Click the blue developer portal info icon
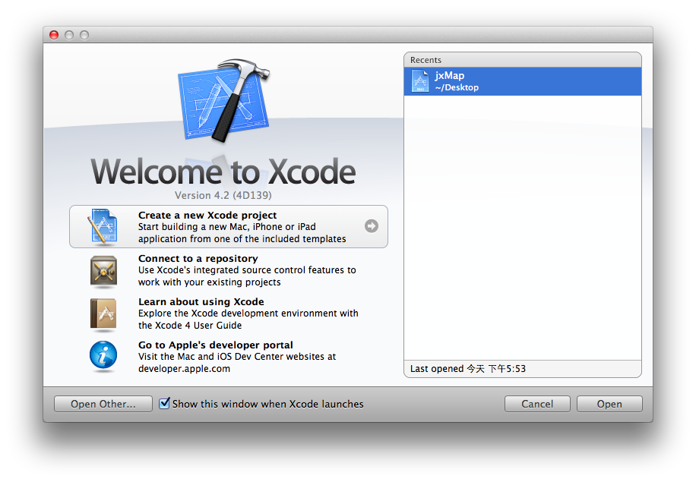 pos(103,356)
